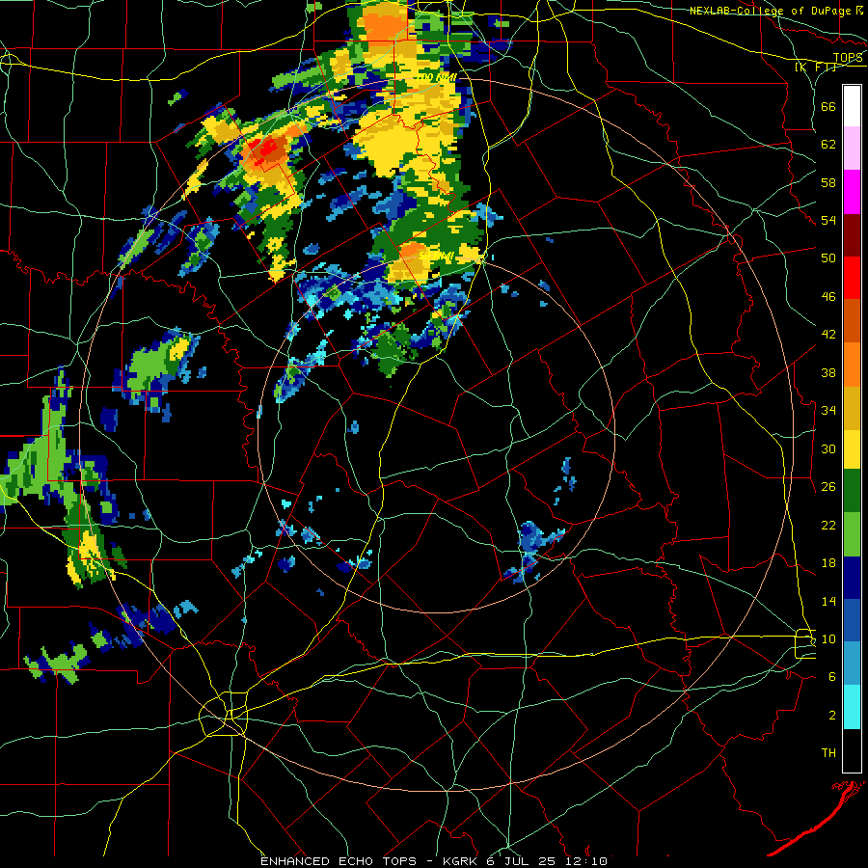Click the black threshold swatch at legend bottom
This screenshot has height=868, width=868.
tap(852, 750)
